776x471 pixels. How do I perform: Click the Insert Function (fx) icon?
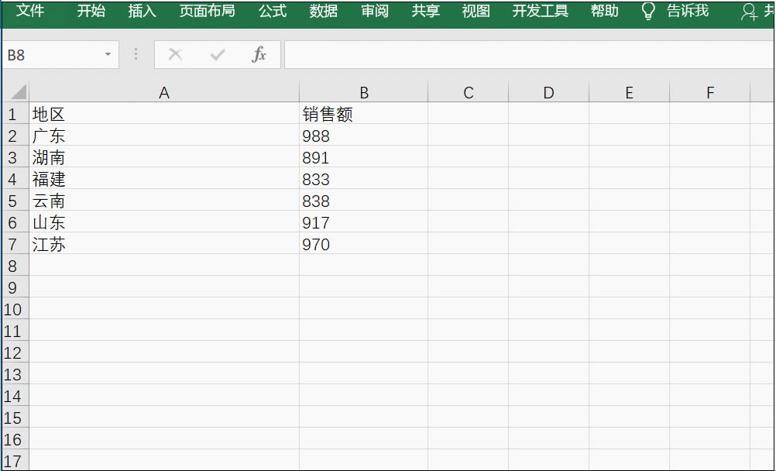click(259, 54)
